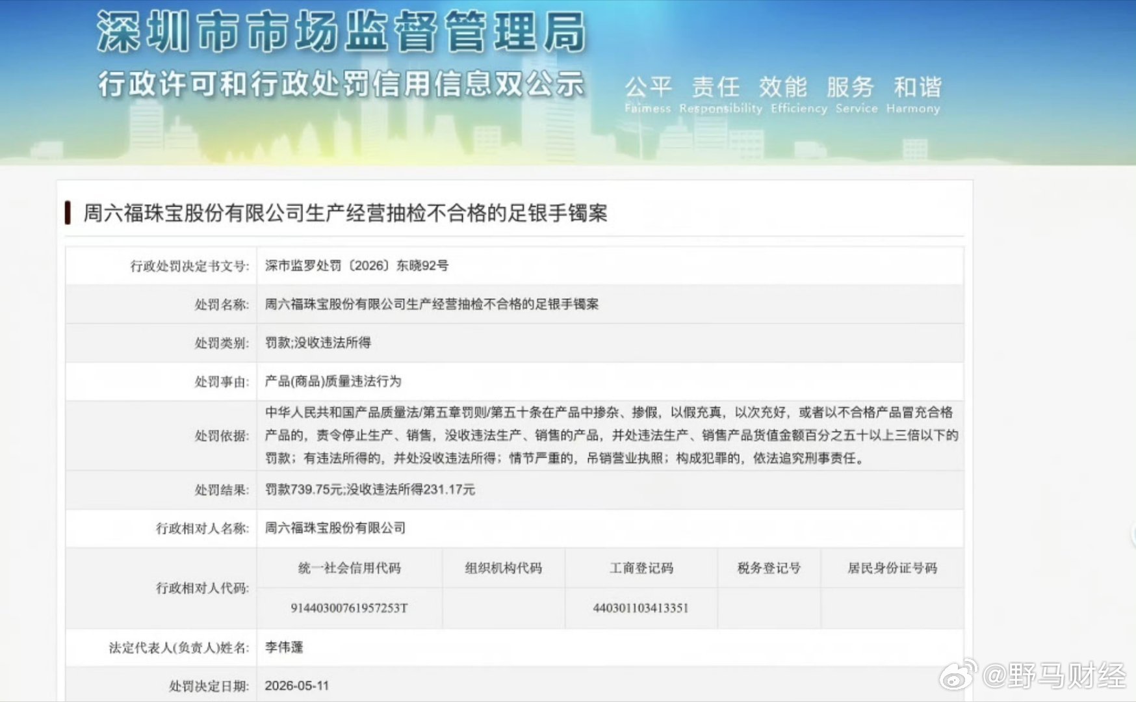Click the 行政相对人代码 label
Screen dimensions: 1136x702
tap(203, 588)
